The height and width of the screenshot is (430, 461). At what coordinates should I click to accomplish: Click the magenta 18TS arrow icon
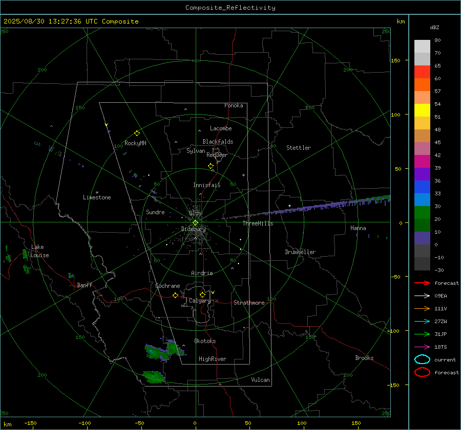(422, 347)
